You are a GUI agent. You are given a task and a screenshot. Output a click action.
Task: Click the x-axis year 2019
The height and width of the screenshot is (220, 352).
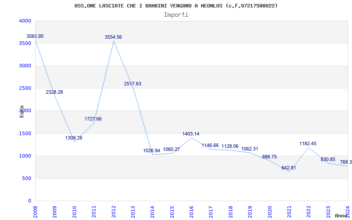[x=250, y=212]
